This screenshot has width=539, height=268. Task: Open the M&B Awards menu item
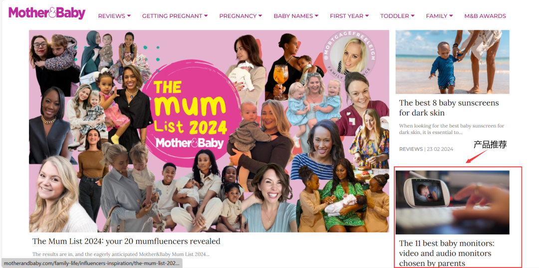(x=485, y=16)
